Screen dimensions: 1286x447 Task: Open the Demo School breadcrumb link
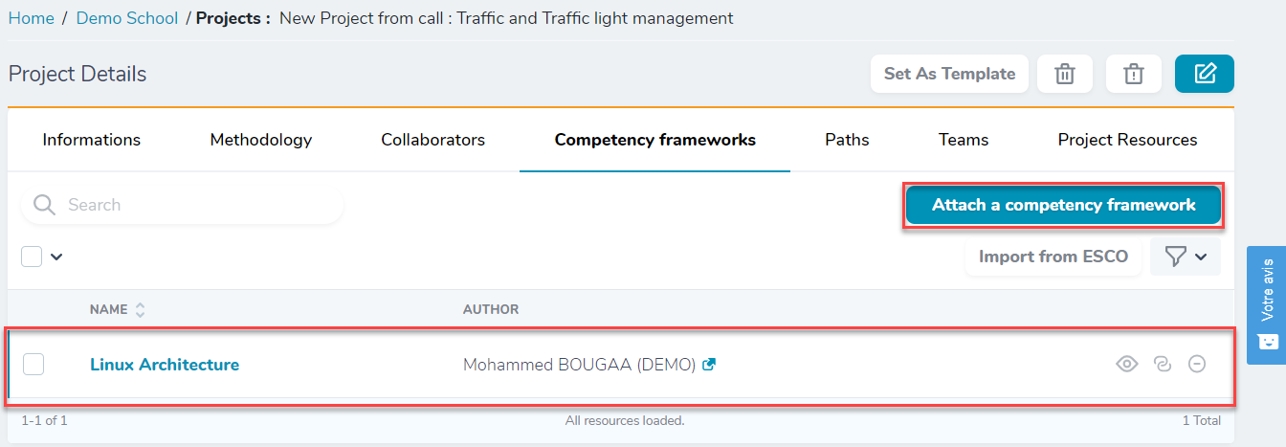click(x=127, y=18)
